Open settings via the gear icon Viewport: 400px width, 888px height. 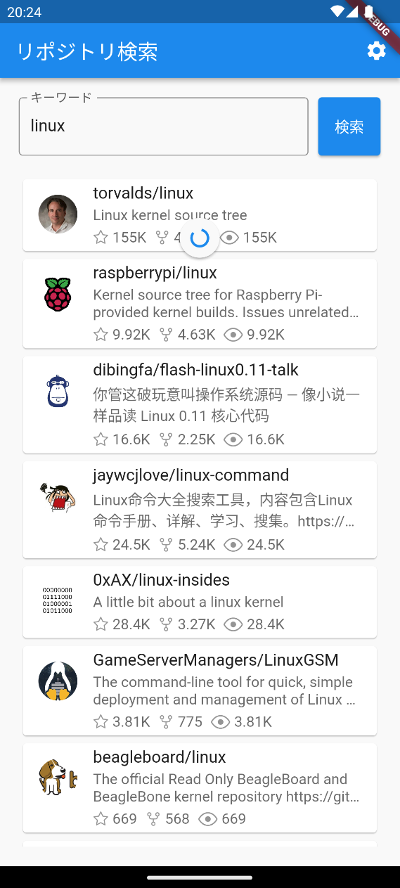(x=377, y=51)
